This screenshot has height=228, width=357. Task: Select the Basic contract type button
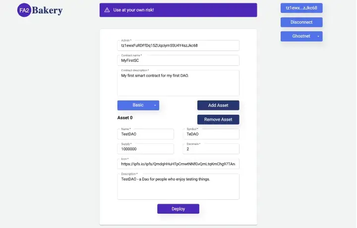[x=137, y=105]
